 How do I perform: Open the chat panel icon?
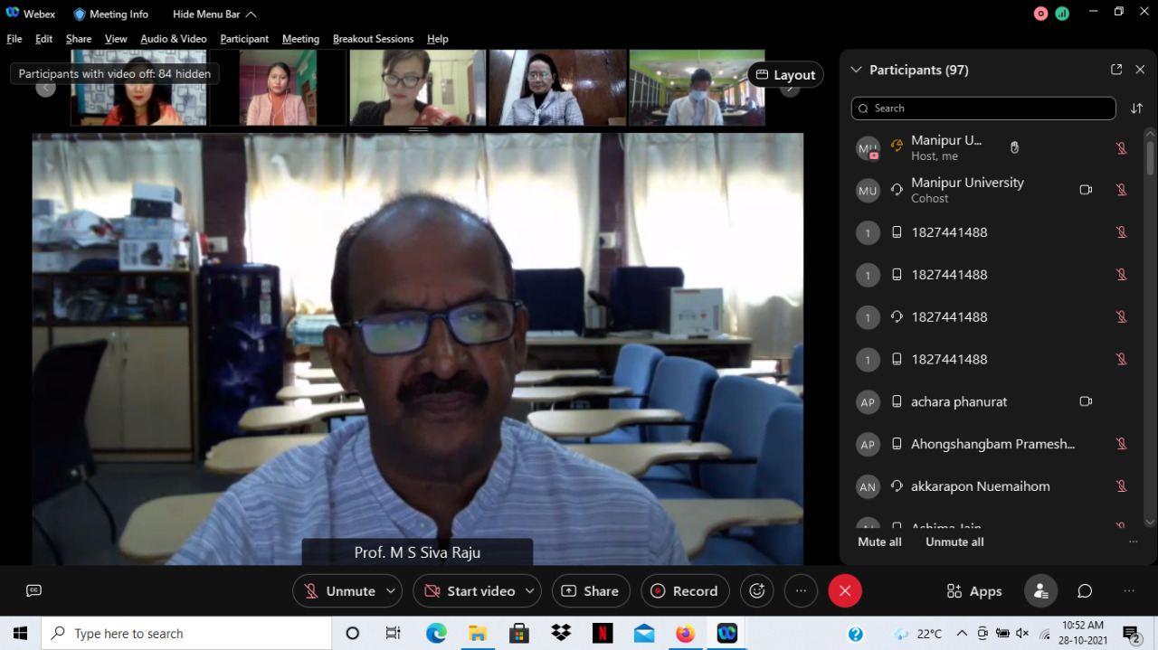pyautogui.click(x=1085, y=591)
